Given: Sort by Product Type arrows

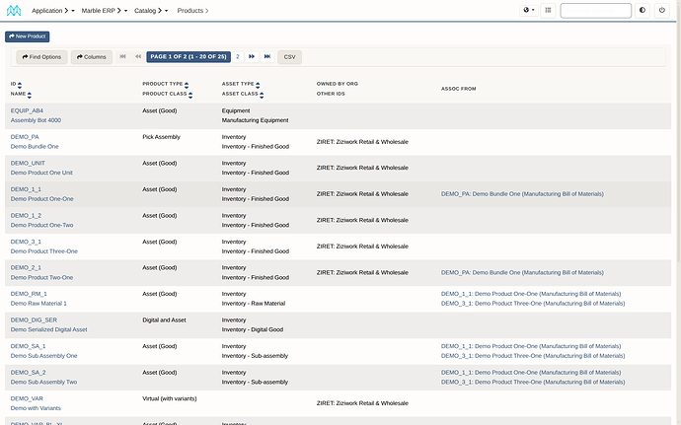Looking at the screenshot, I should (x=187, y=85).
